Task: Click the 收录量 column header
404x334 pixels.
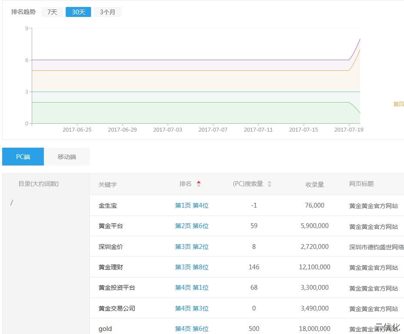Action: pos(315,185)
